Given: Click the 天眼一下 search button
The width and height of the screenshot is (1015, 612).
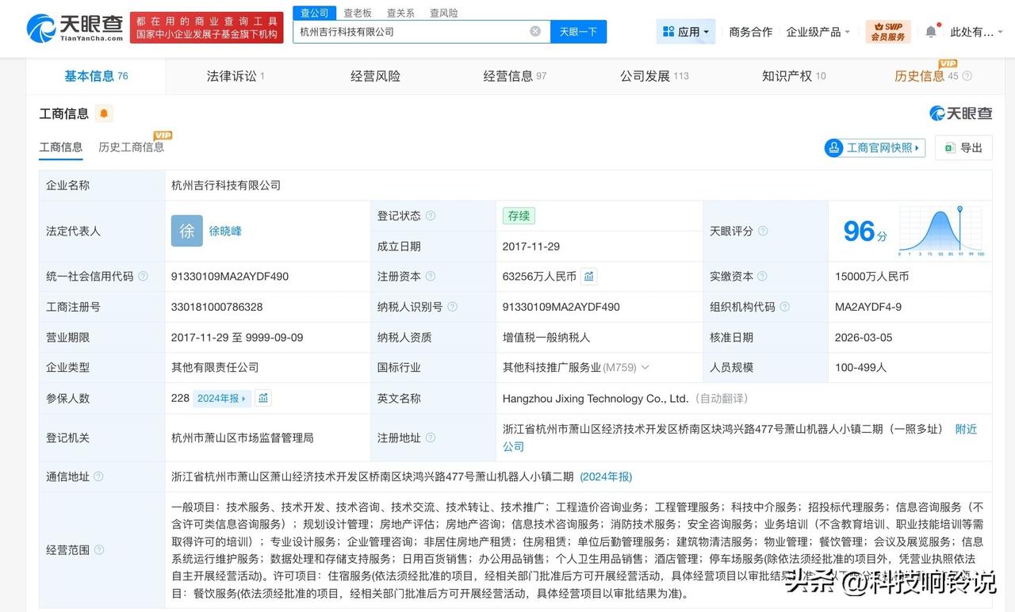Looking at the screenshot, I should click(580, 31).
